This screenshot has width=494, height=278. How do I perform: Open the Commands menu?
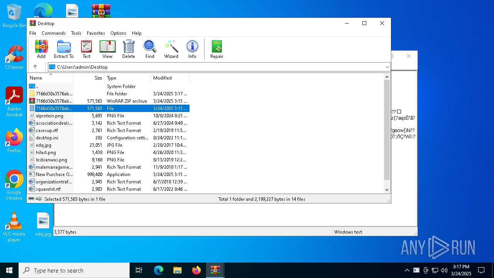click(x=54, y=33)
